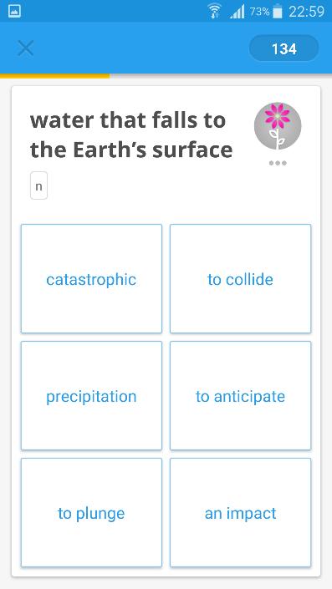Select the answer 'catastrophic'
Image resolution: width=332 pixels, height=589 pixels.
91,279
